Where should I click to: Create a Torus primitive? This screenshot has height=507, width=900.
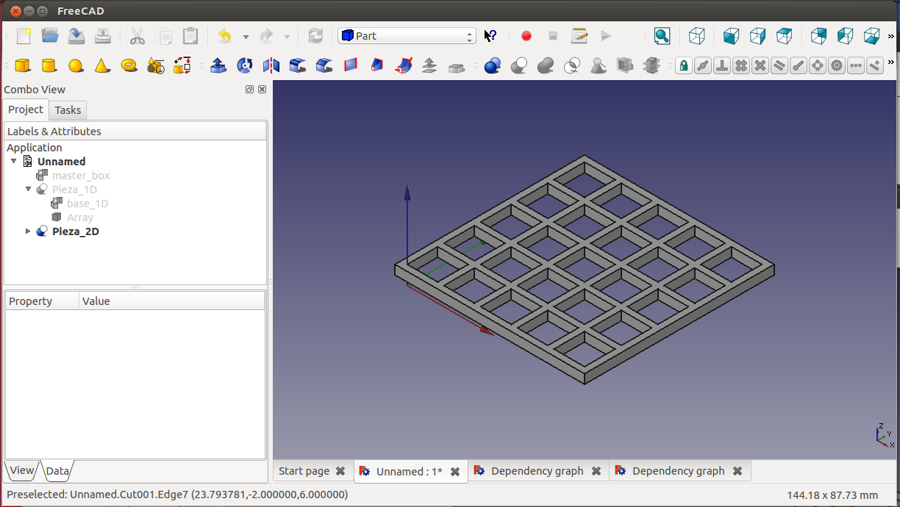129,65
